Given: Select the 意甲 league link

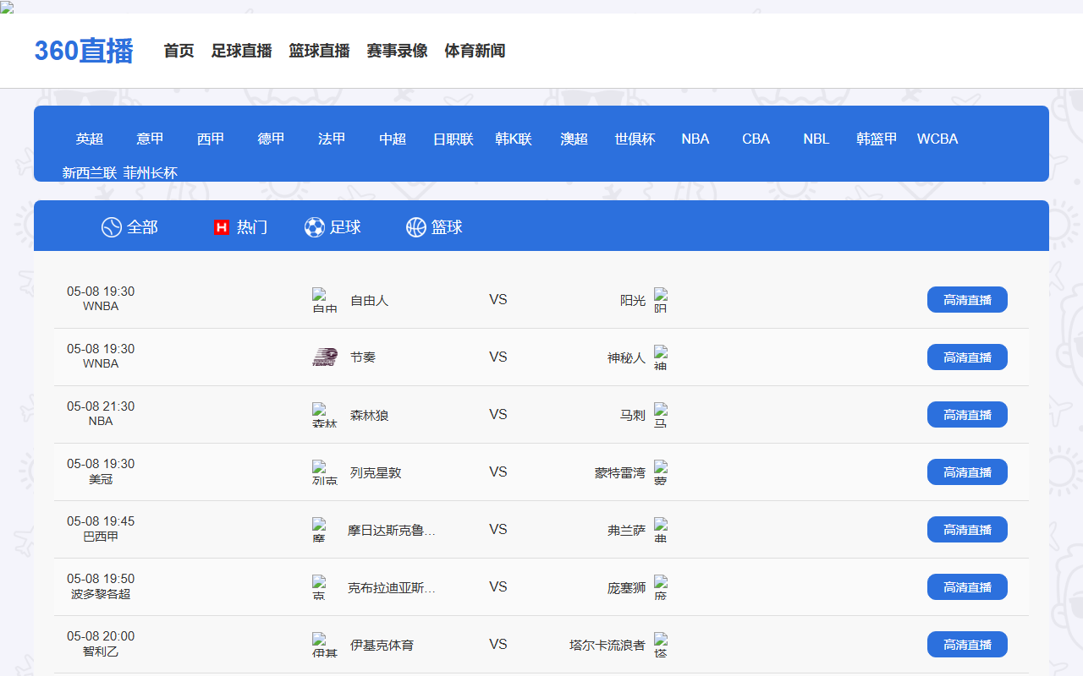Looking at the screenshot, I should pos(150,139).
